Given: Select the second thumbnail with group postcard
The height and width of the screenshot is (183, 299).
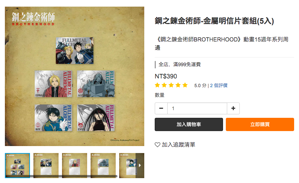Looking at the screenshot, I should point(46,166).
